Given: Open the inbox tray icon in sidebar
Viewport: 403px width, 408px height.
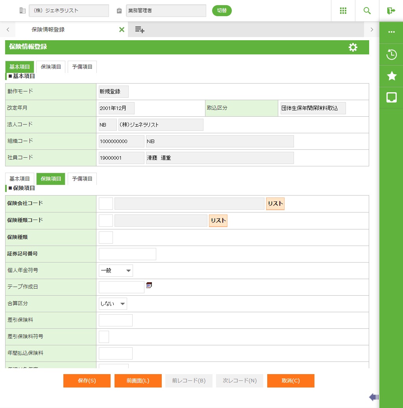Looking at the screenshot, I should click(391, 97).
